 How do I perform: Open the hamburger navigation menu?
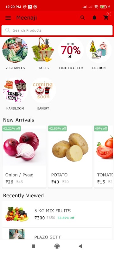[8, 18]
